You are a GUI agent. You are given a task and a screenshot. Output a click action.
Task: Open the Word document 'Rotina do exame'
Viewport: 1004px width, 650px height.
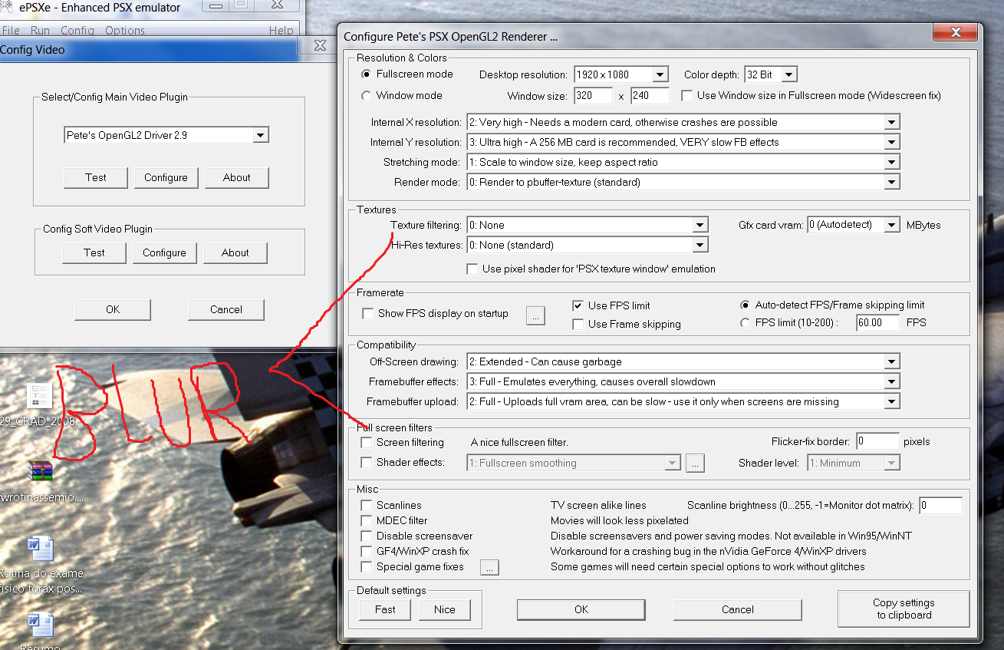(40, 549)
